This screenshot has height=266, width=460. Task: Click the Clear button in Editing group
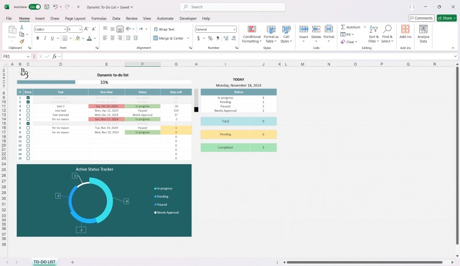click(349, 41)
